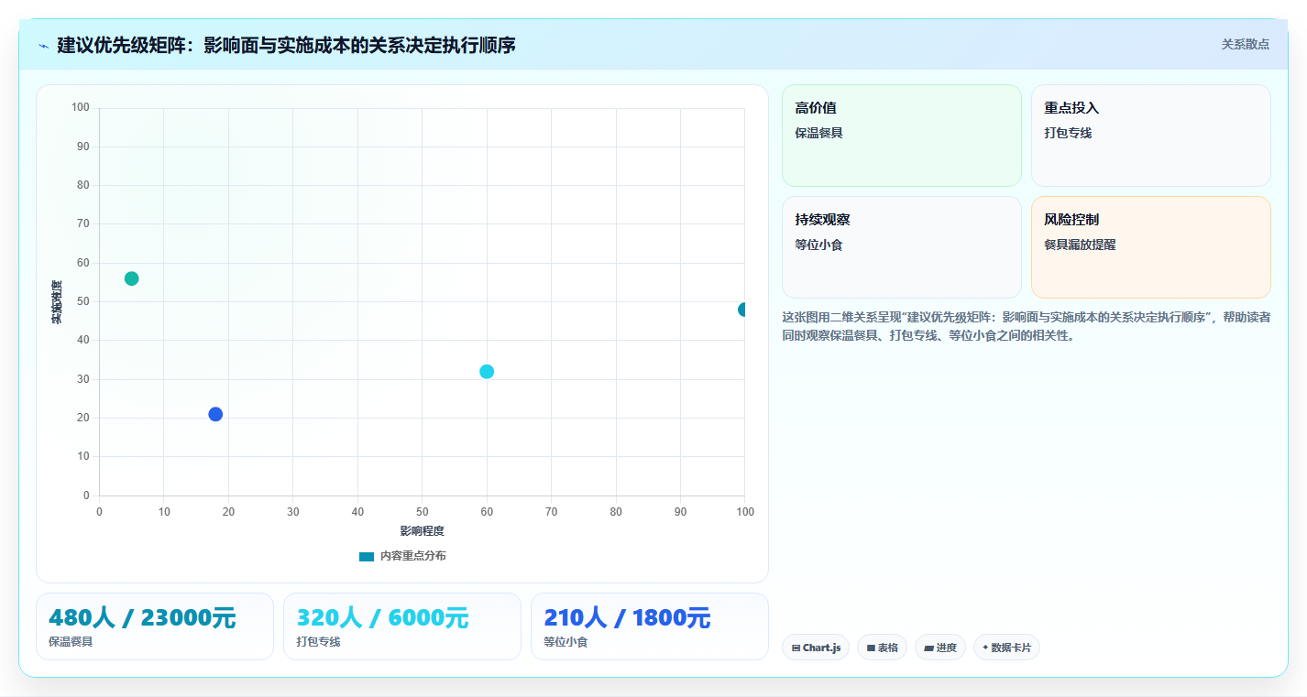Select the green scatter point near 56
Viewport: 1307px width, 697px height.
coord(131,278)
